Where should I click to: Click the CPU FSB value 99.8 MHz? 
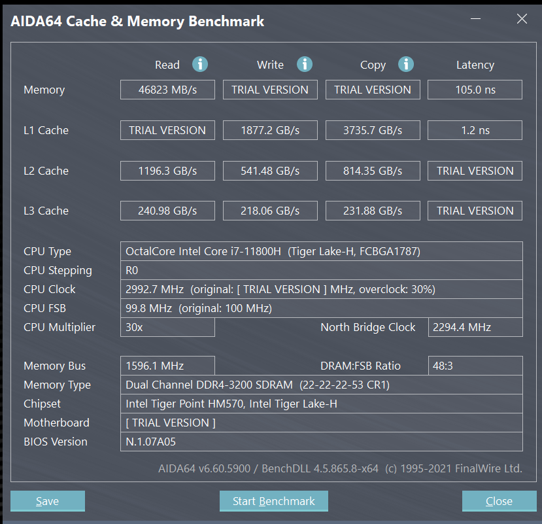322,308
